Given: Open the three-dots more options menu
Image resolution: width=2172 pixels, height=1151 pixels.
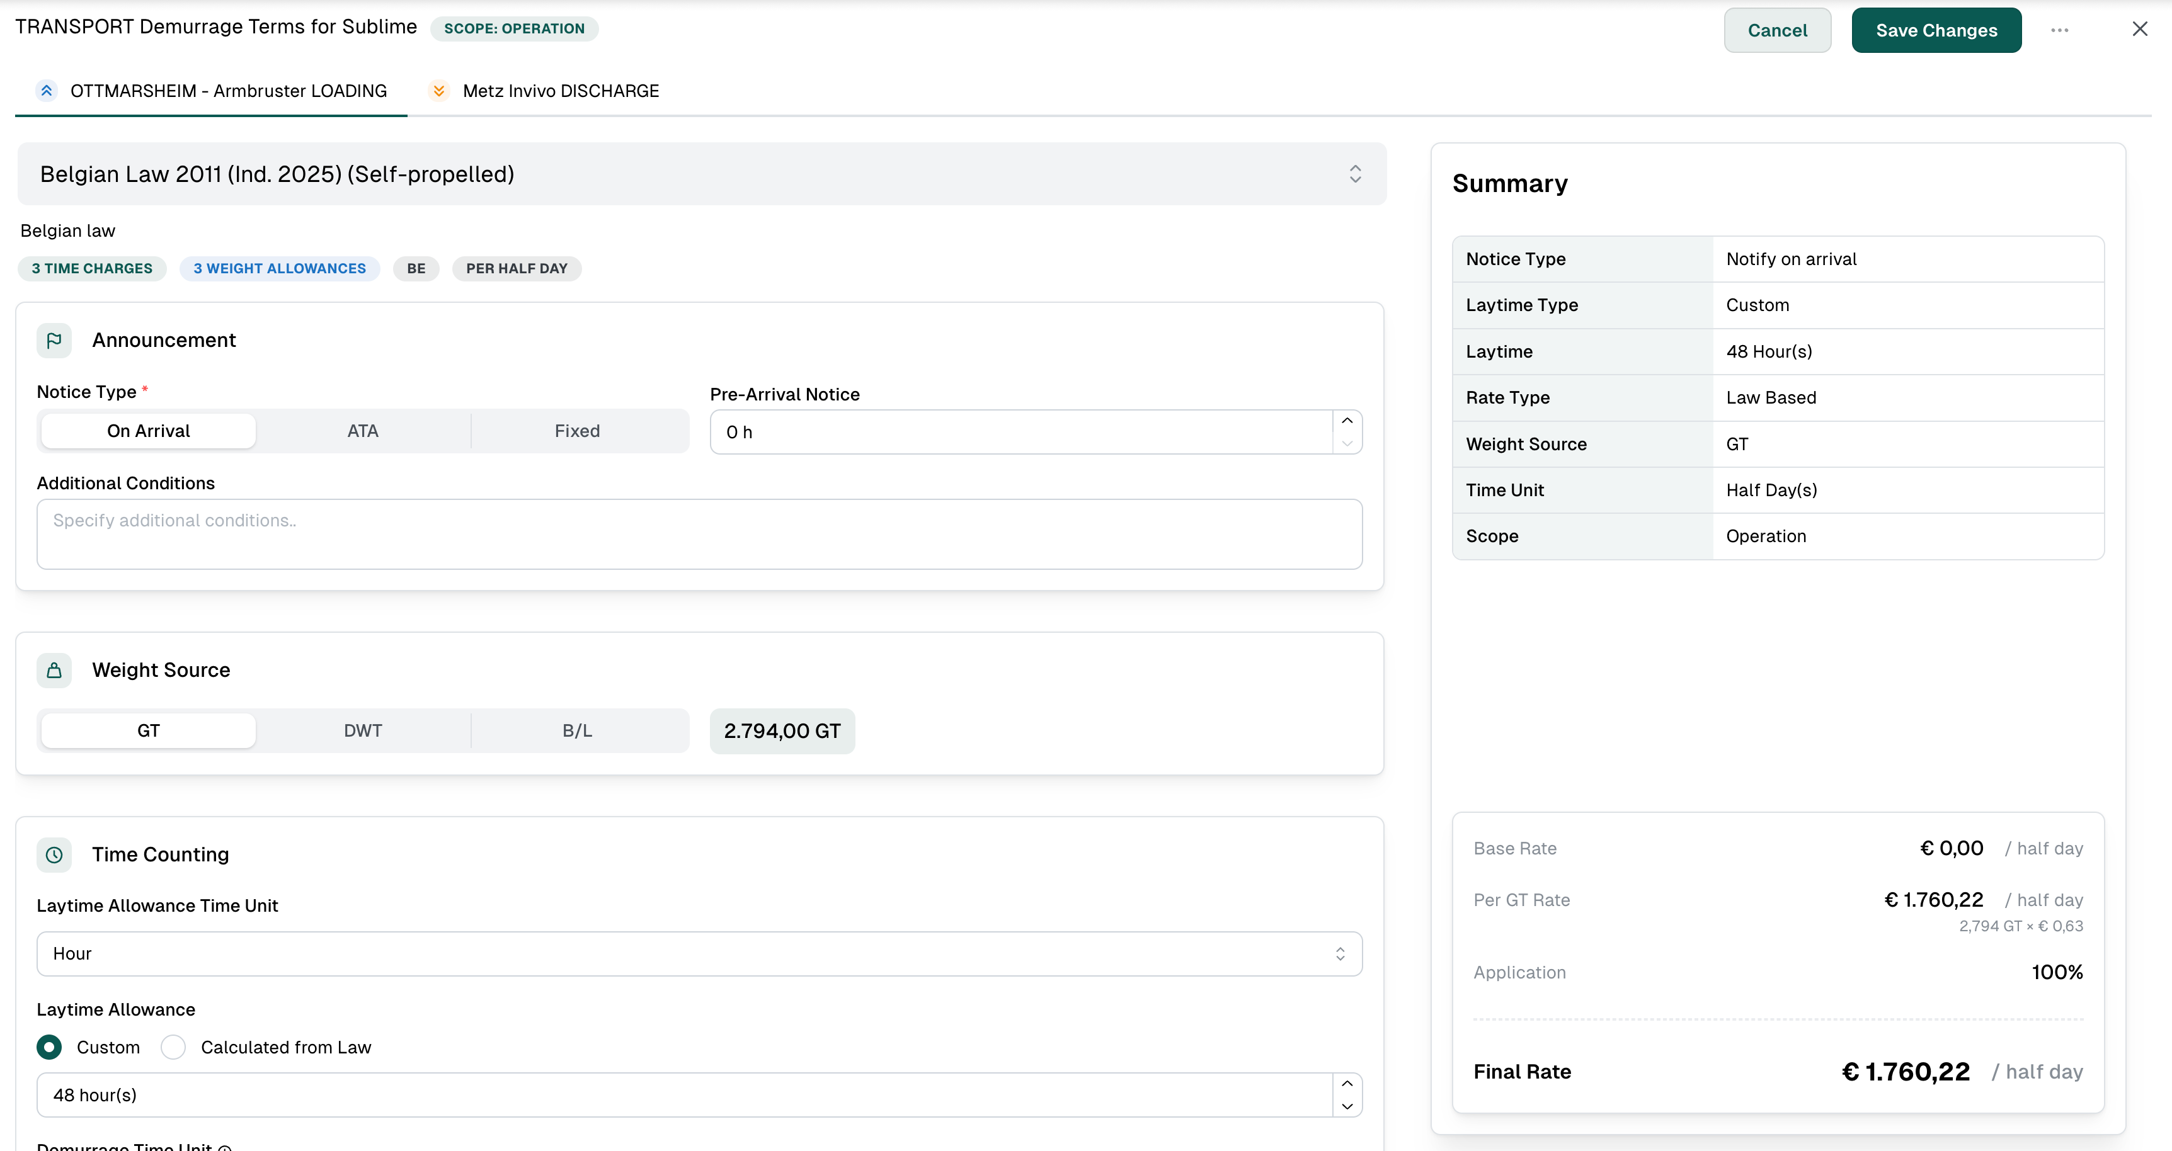Looking at the screenshot, I should [2059, 30].
